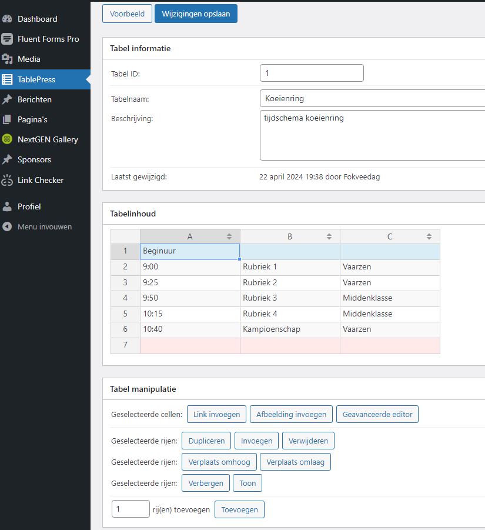Click the Media library icon
485x530 pixels.
coord(6,59)
